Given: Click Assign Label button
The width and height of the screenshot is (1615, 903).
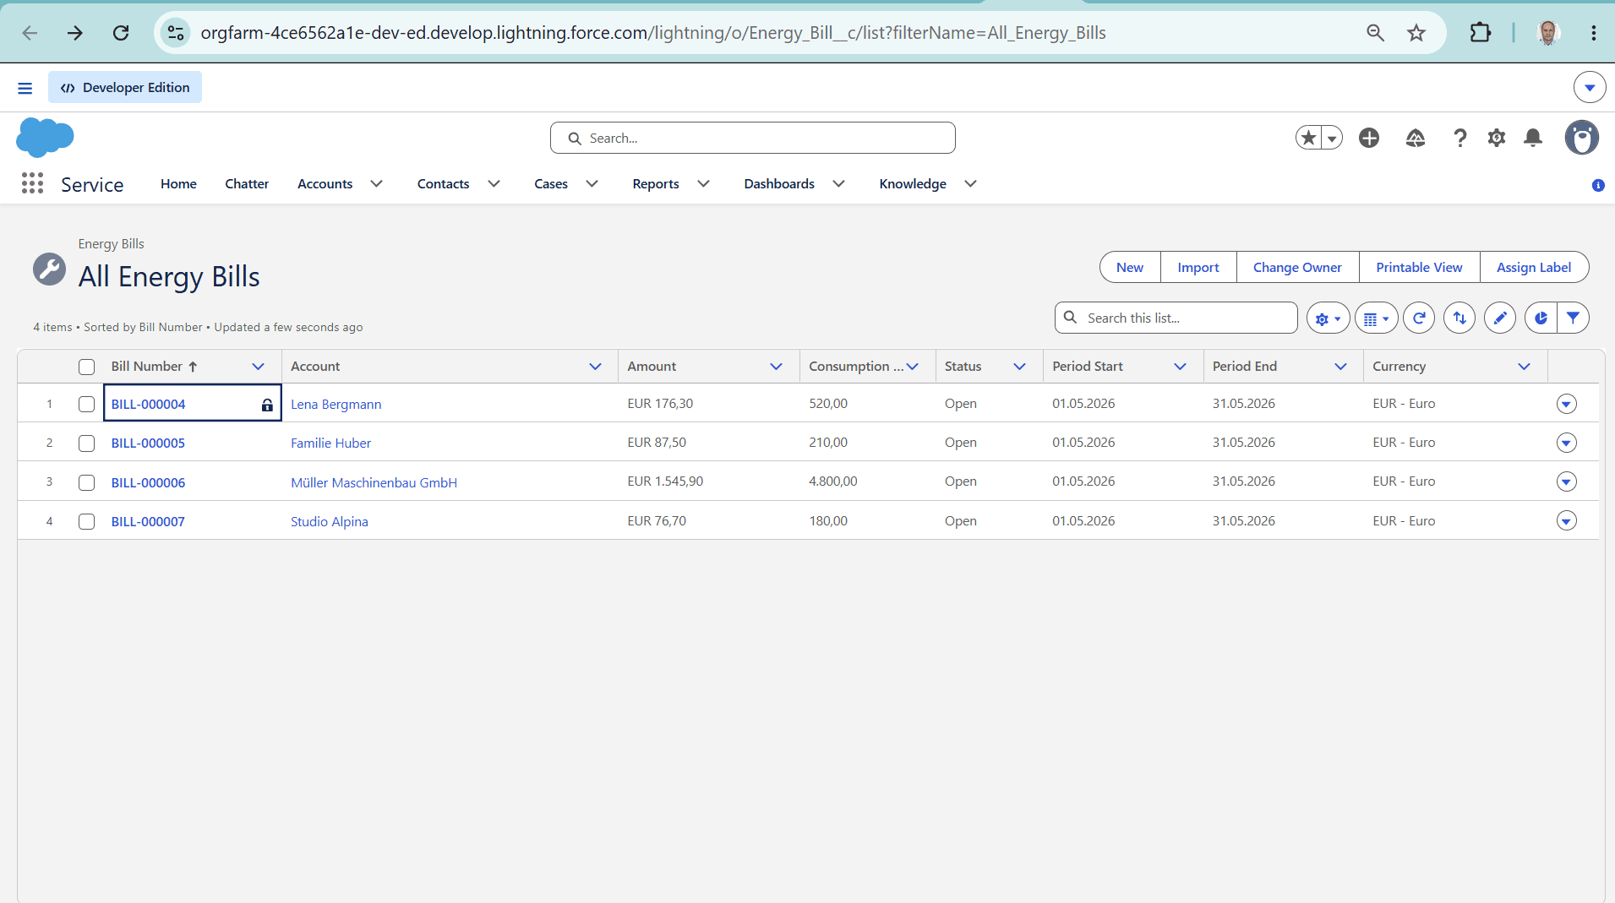Looking at the screenshot, I should [1534, 268].
